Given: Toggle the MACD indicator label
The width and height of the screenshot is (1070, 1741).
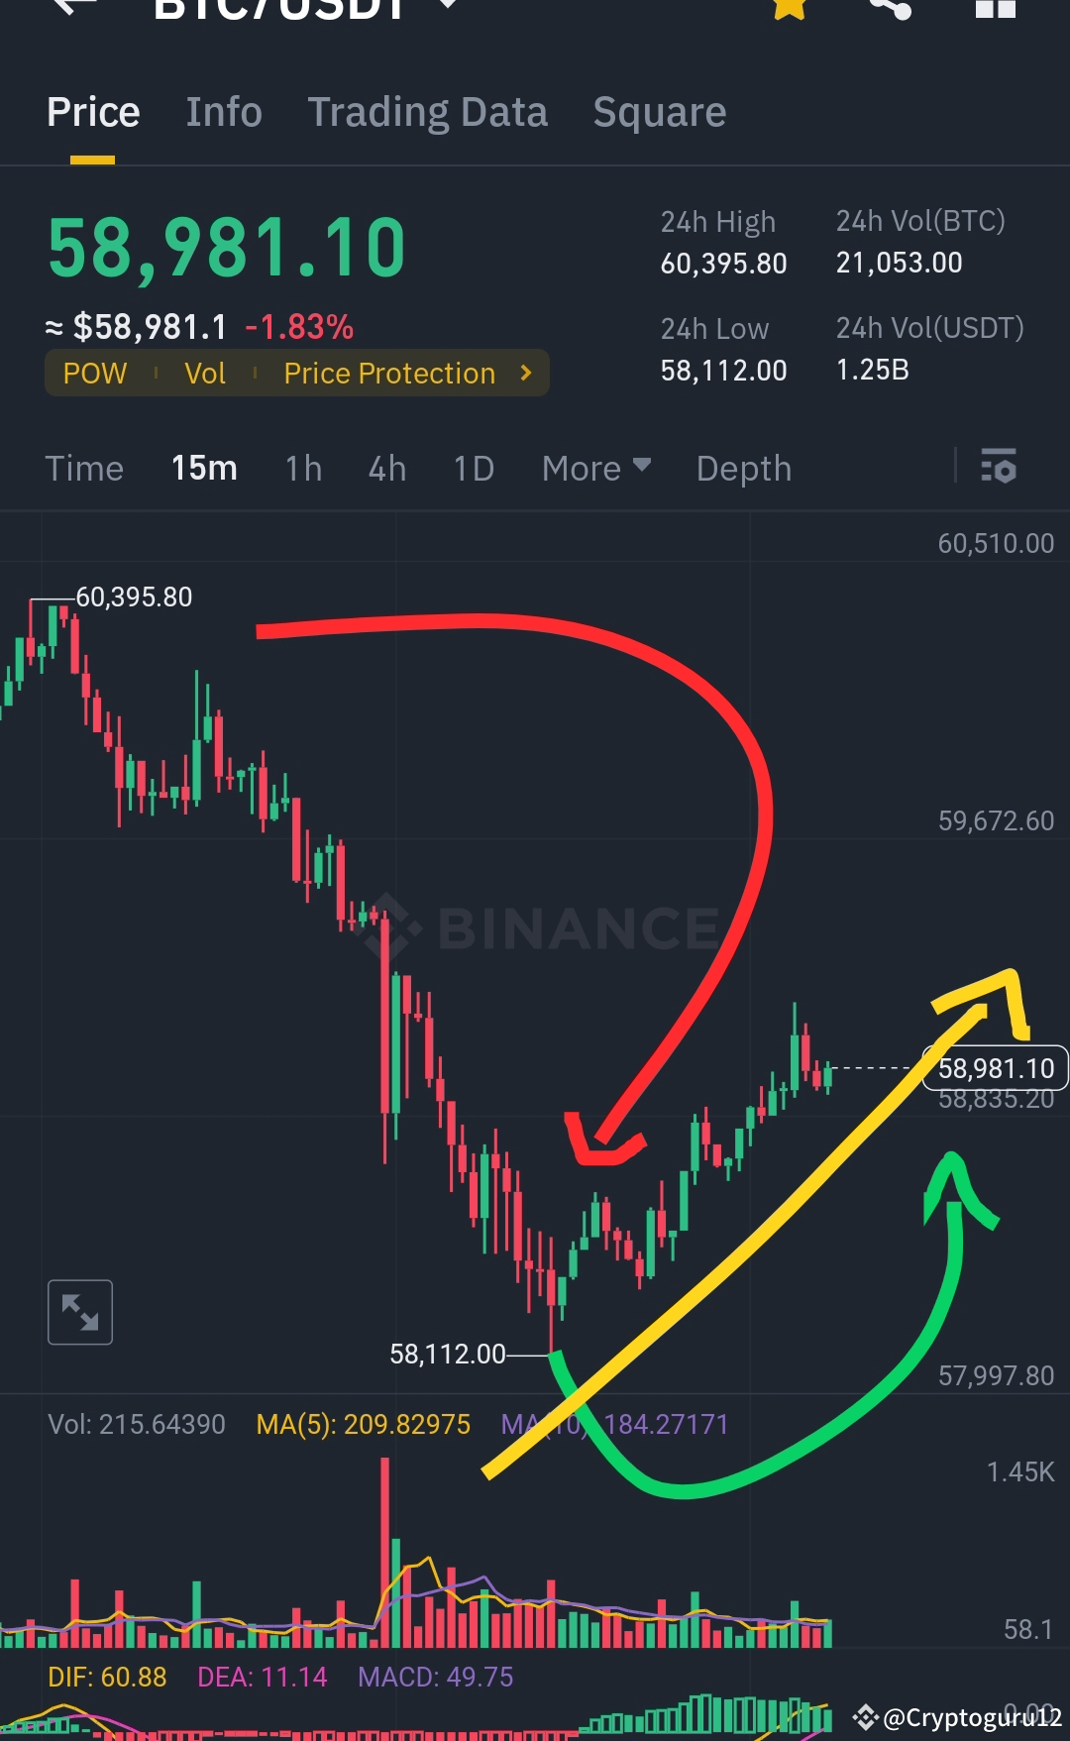Looking at the screenshot, I should pyautogui.click(x=434, y=1677).
